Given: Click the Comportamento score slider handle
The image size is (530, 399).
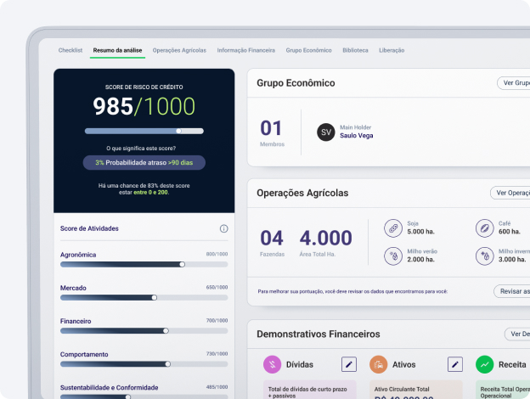Looking at the screenshot, I should tap(167, 364).
